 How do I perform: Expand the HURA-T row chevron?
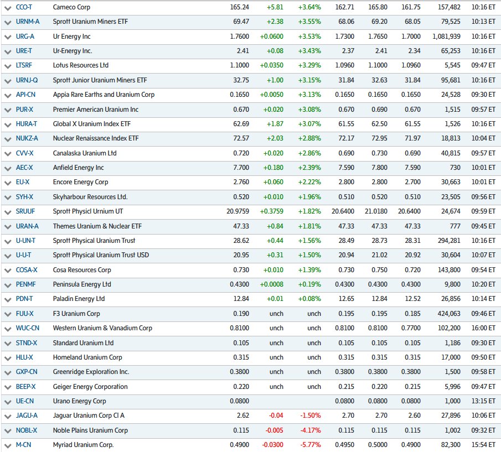(x=7, y=124)
